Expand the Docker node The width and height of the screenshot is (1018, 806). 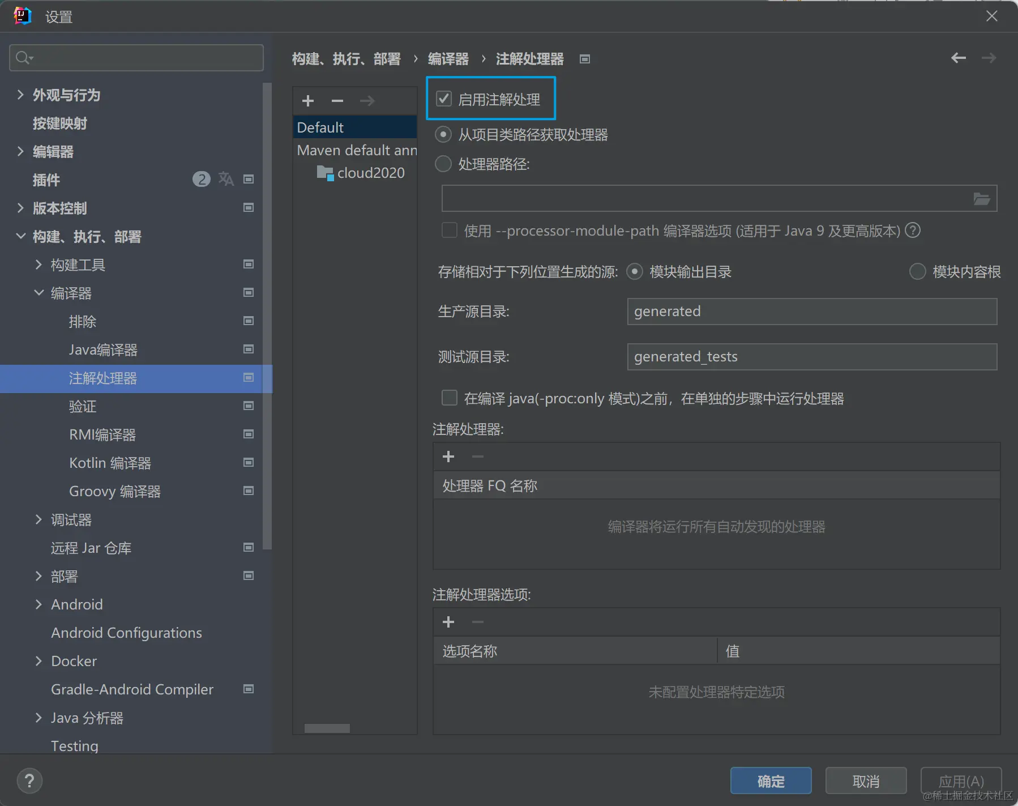point(39,661)
